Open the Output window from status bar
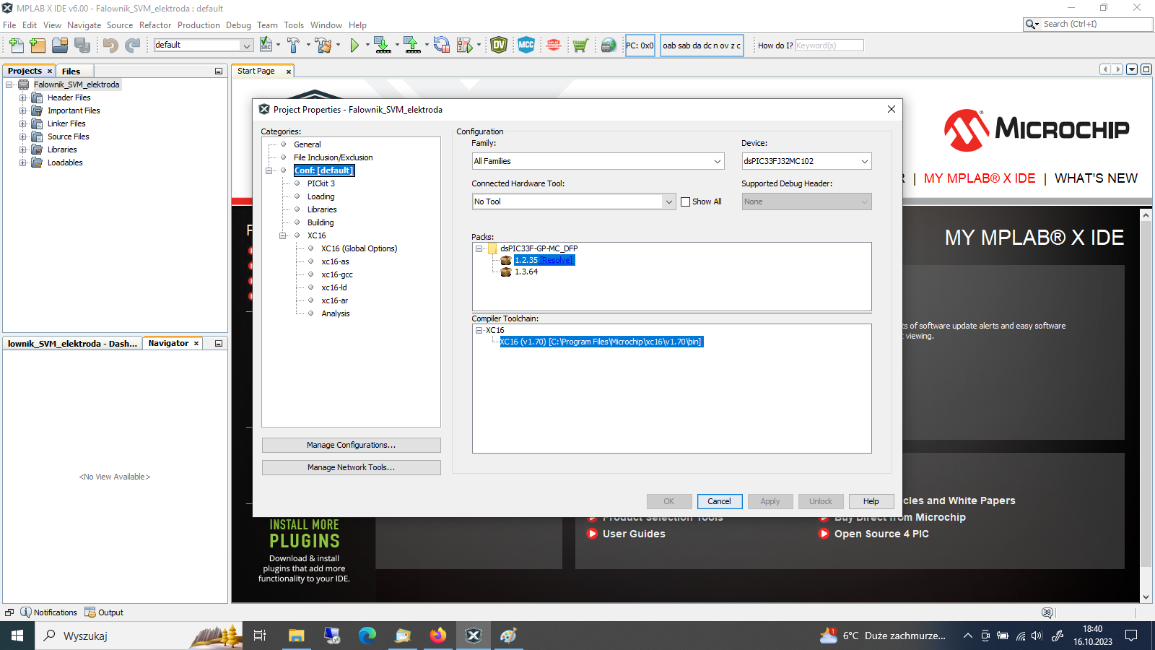Image resolution: width=1155 pixels, height=650 pixels. pos(104,612)
